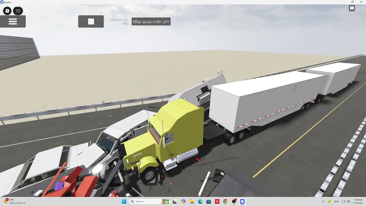Open the Windows Start menu
366x206 pixels.
(124, 201)
